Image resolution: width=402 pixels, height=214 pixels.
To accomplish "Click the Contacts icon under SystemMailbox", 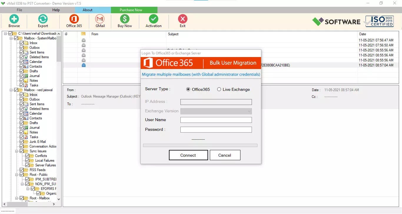I will [26, 66].
